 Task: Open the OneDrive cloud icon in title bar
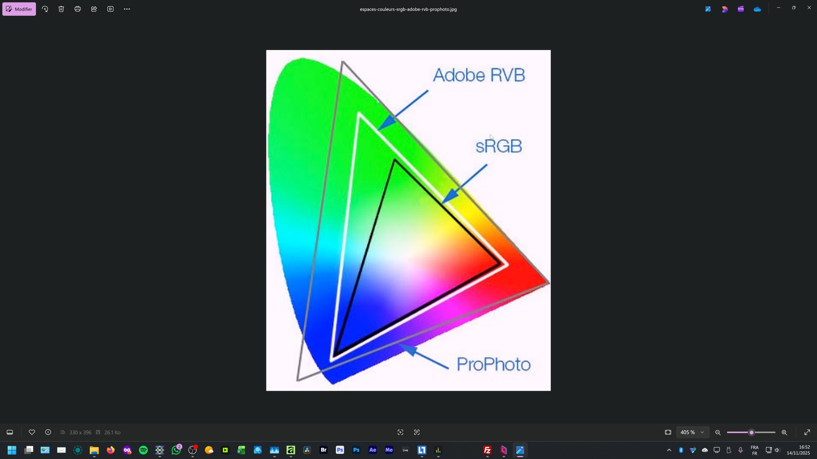pos(757,9)
